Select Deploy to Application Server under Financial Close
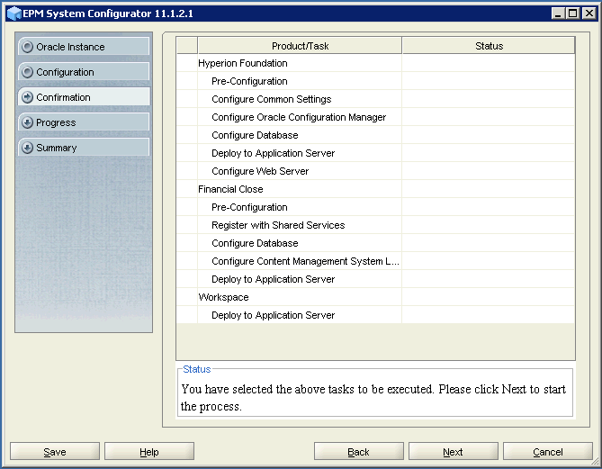 [375, 279]
